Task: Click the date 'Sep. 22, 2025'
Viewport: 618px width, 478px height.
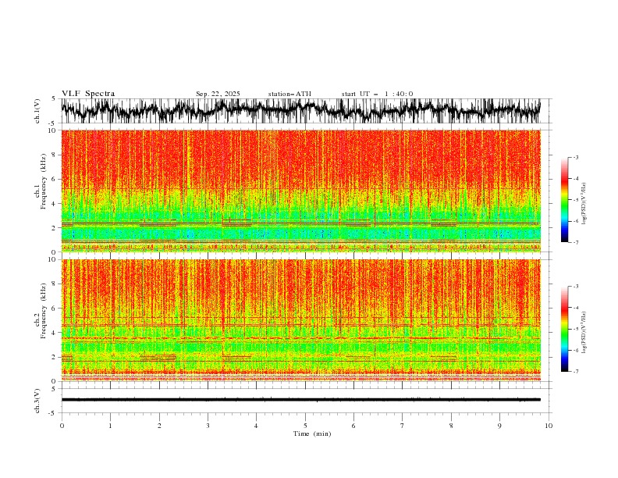Action: point(218,94)
